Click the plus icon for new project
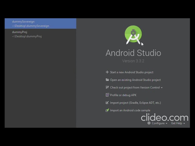Image resolution: width=195 pixels, height=146 pixels. (107, 72)
